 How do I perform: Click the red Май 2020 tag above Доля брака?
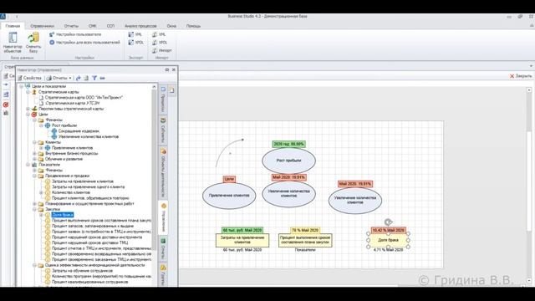point(388,231)
